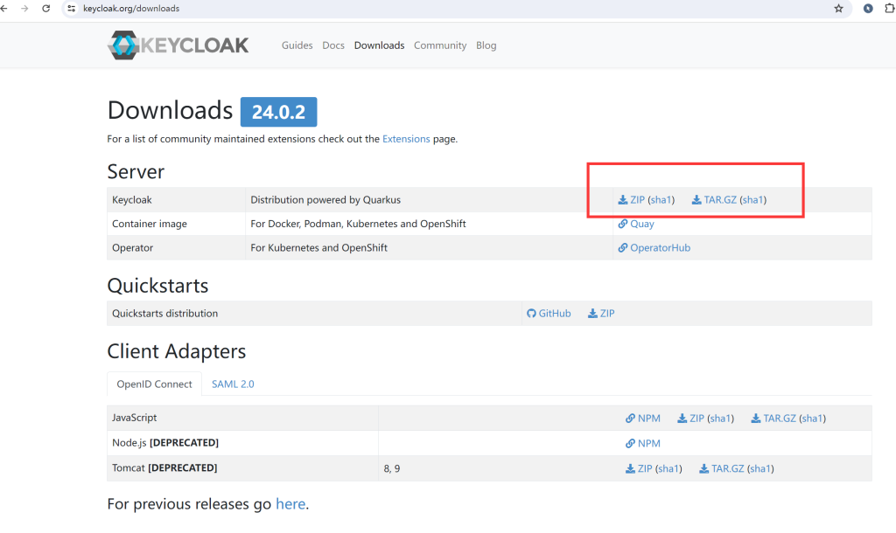Download the Keycloak server TAR.GZ
This screenshot has width=896, height=533.
(x=714, y=200)
